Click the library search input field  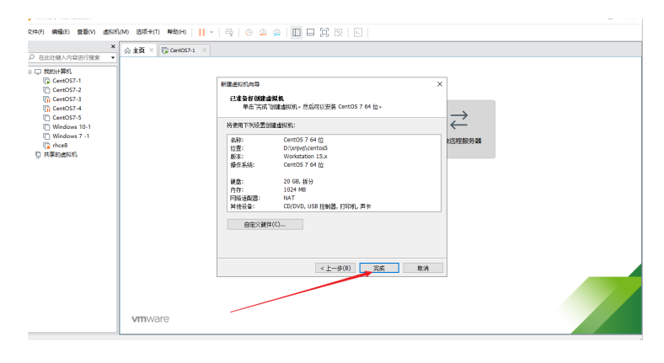click(x=70, y=57)
